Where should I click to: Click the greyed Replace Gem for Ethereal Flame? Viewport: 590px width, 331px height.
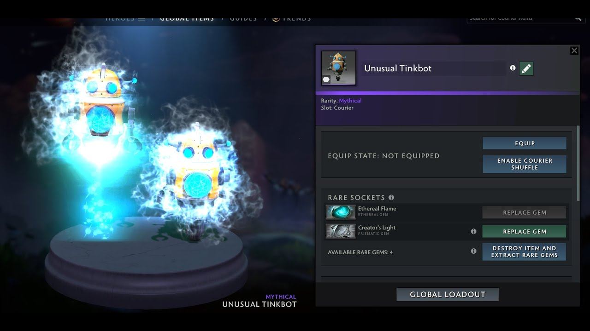coord(524,212)
